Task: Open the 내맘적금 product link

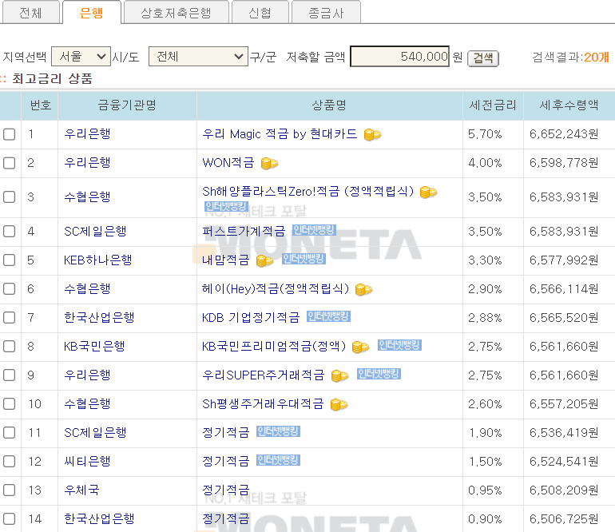Action: 226,260
